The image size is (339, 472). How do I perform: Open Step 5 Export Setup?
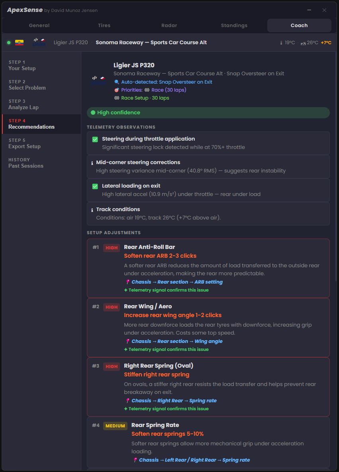click(x=25, y=143)
